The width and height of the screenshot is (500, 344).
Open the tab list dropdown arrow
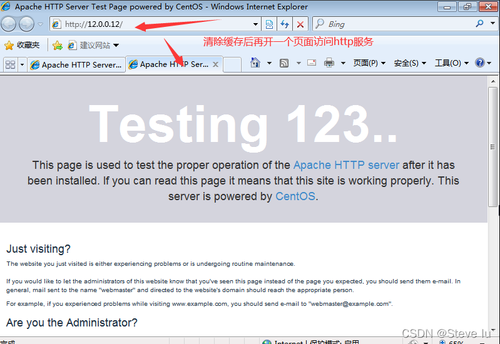(22, 64)
